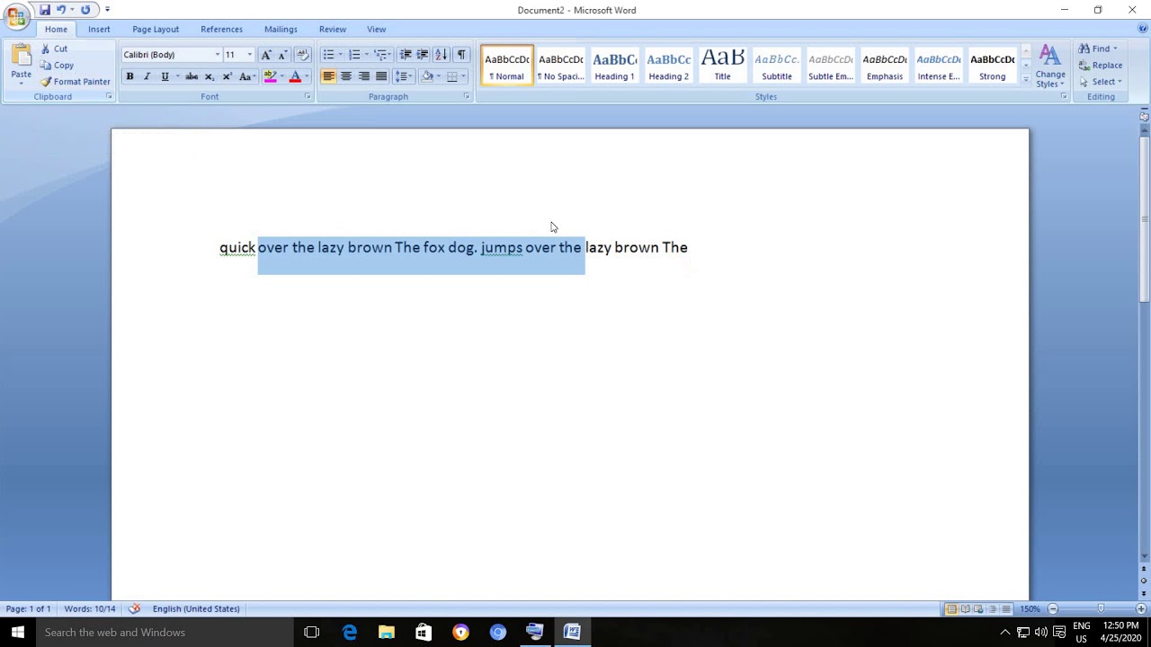The height and width of the screenshot is (647, 1151).
Task: Switch to Draft view
Action: [1006, 608]
